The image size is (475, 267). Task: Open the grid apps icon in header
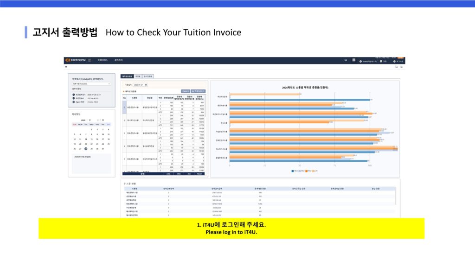[354, 60]
